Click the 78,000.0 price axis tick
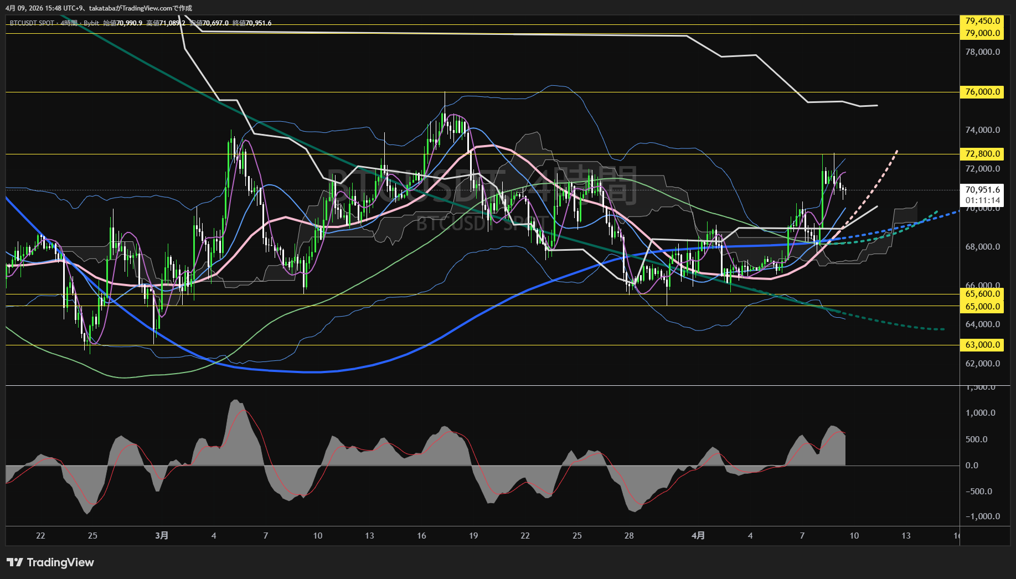Screen dimensions: 1016x579 (982, 52)
